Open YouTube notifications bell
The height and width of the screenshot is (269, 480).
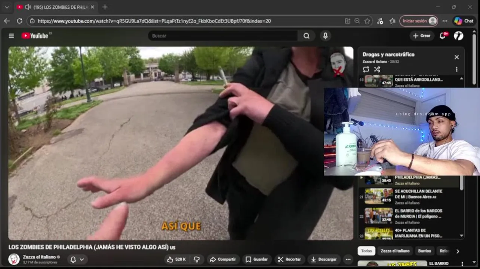443,35
